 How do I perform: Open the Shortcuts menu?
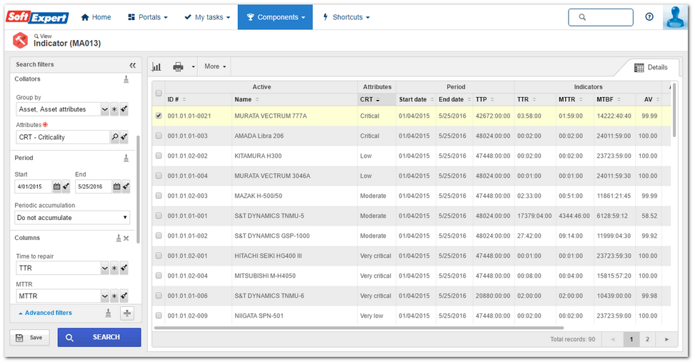click(x=346, y=17)
